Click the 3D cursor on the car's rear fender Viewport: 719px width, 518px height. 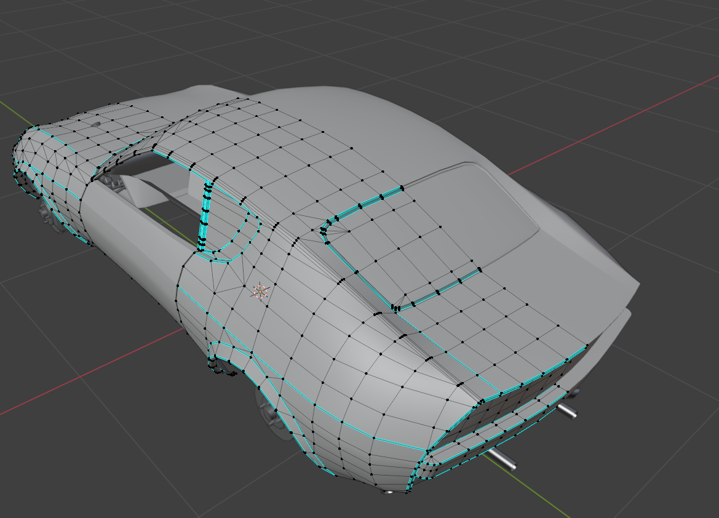[x=260, y=292]
